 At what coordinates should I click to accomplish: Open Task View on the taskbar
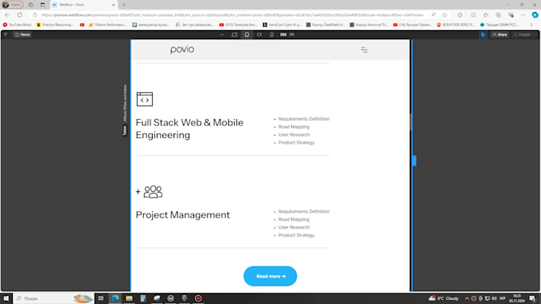(101, 298)
